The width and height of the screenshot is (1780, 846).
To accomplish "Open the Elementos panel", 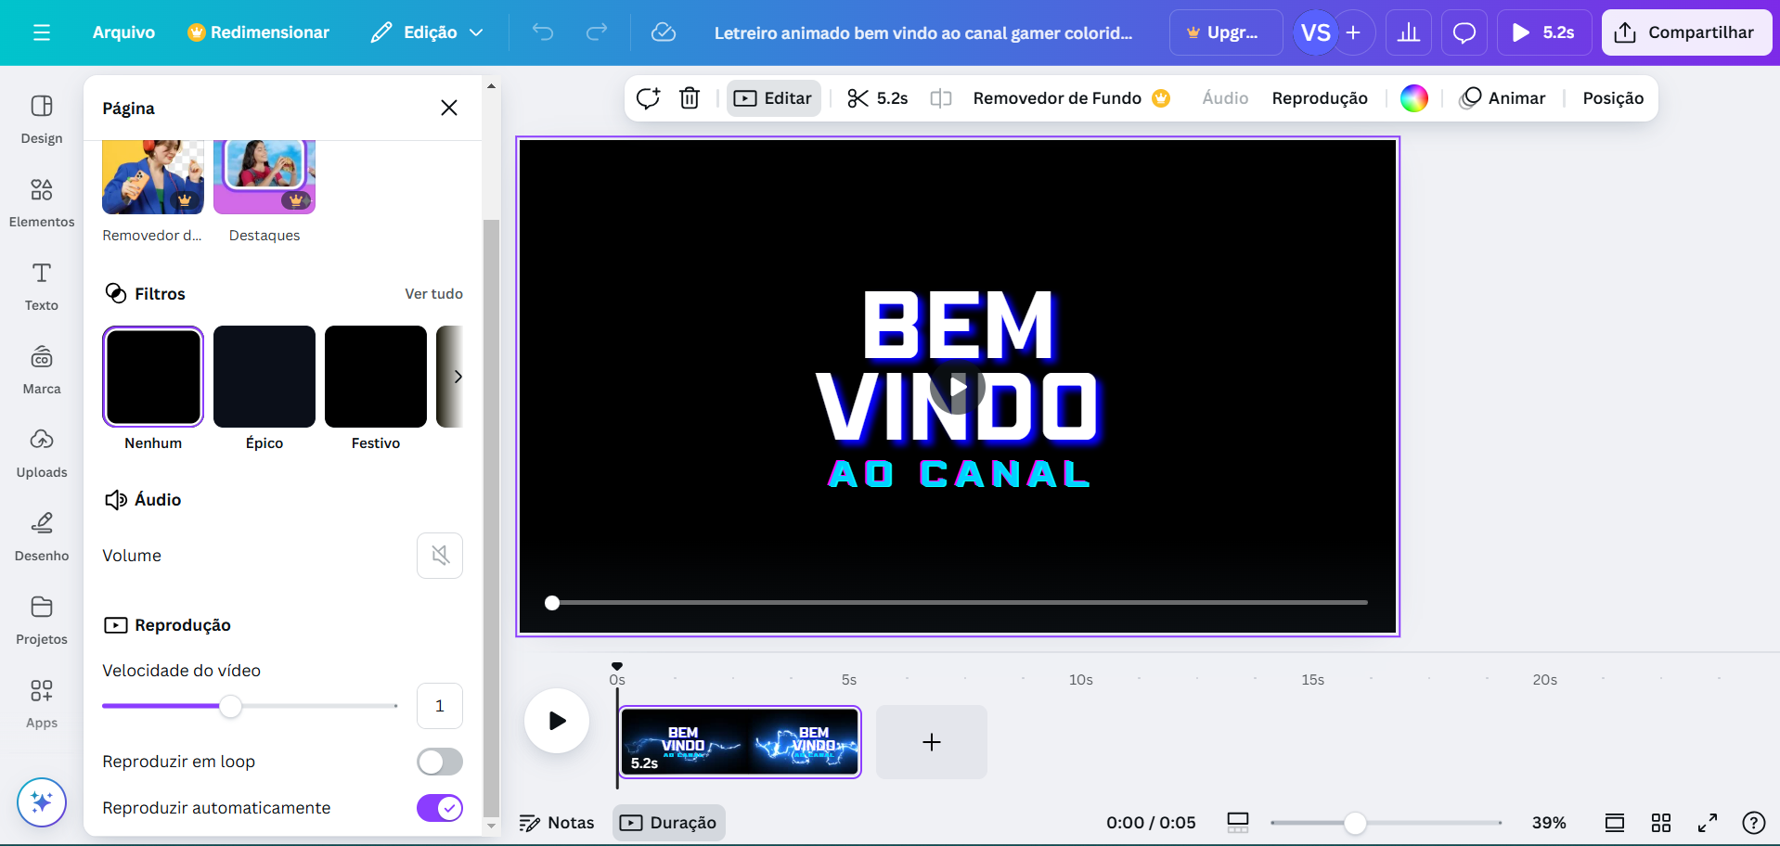I will tap(41, 201).
